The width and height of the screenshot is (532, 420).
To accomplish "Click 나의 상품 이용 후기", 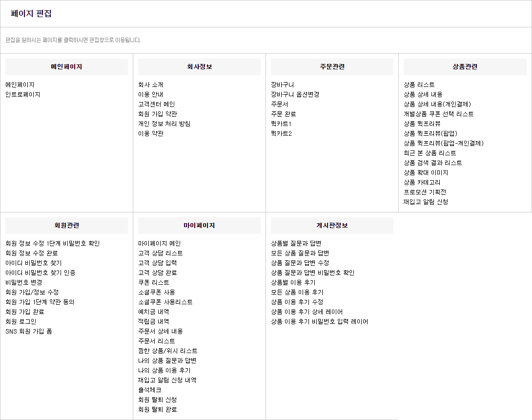I will click(164, 370).
